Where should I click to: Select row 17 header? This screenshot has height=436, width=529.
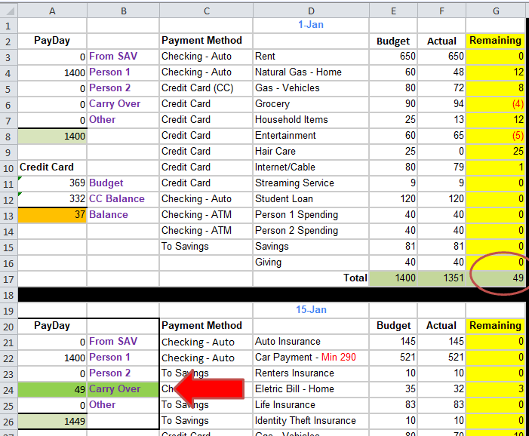tap(8, 279)
